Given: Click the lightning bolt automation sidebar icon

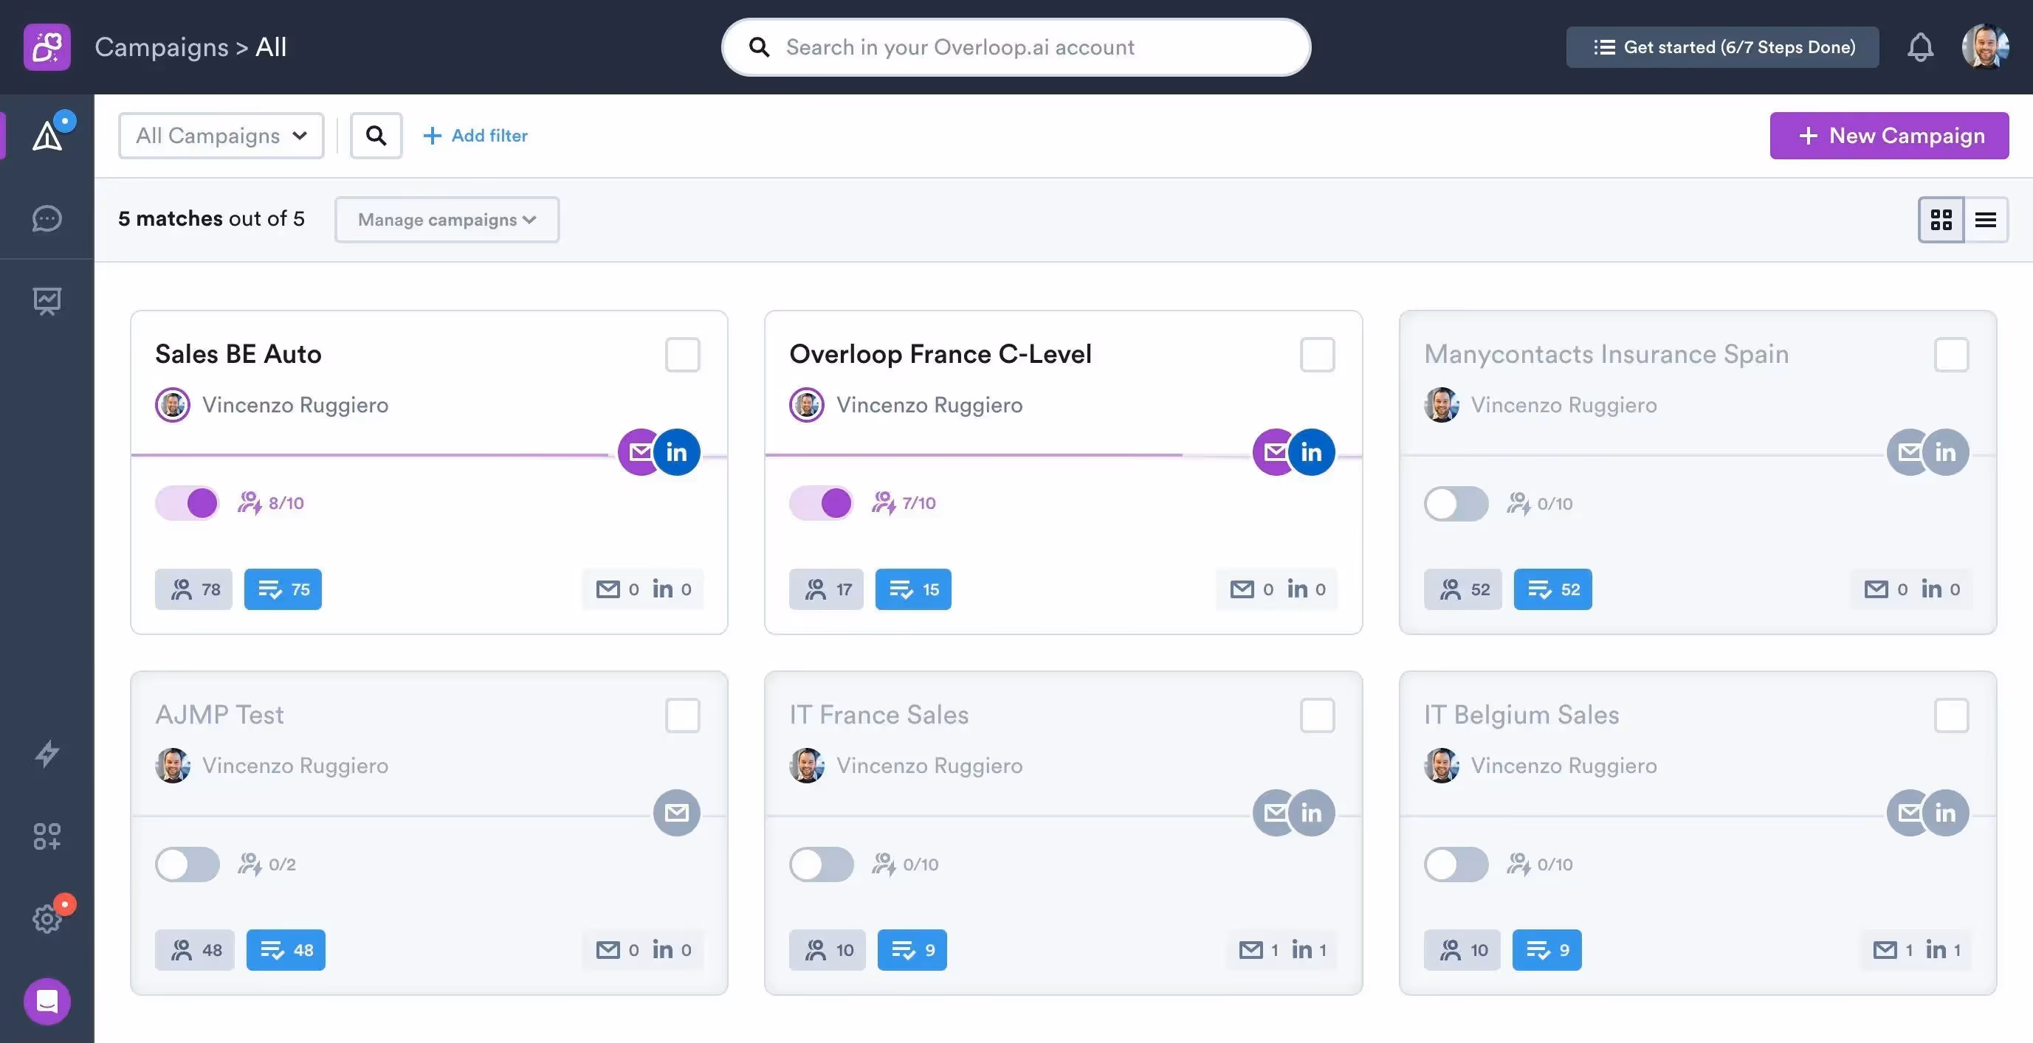Looking at the screenshot, I should (x=47, y=754).
